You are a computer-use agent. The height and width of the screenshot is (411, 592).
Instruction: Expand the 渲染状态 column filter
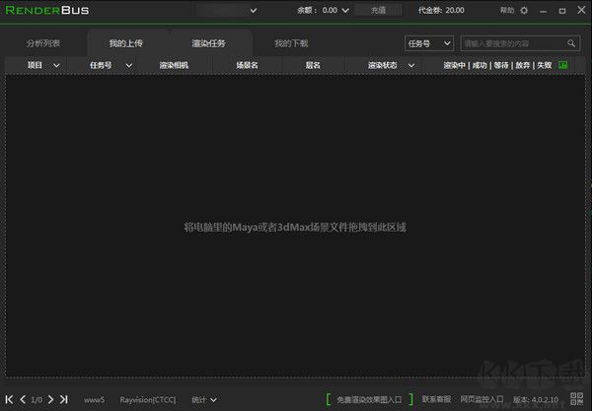click(x=411, y=65)
